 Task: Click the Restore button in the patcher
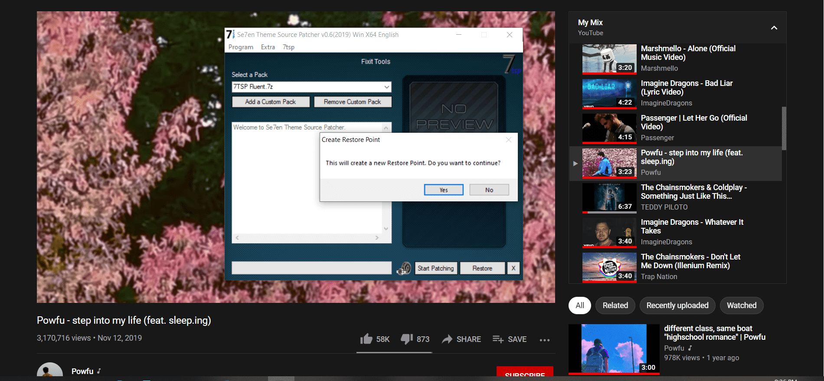(482, 269)
